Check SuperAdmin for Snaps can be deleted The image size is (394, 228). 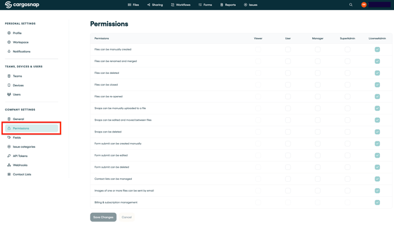[x=348, y=132]
